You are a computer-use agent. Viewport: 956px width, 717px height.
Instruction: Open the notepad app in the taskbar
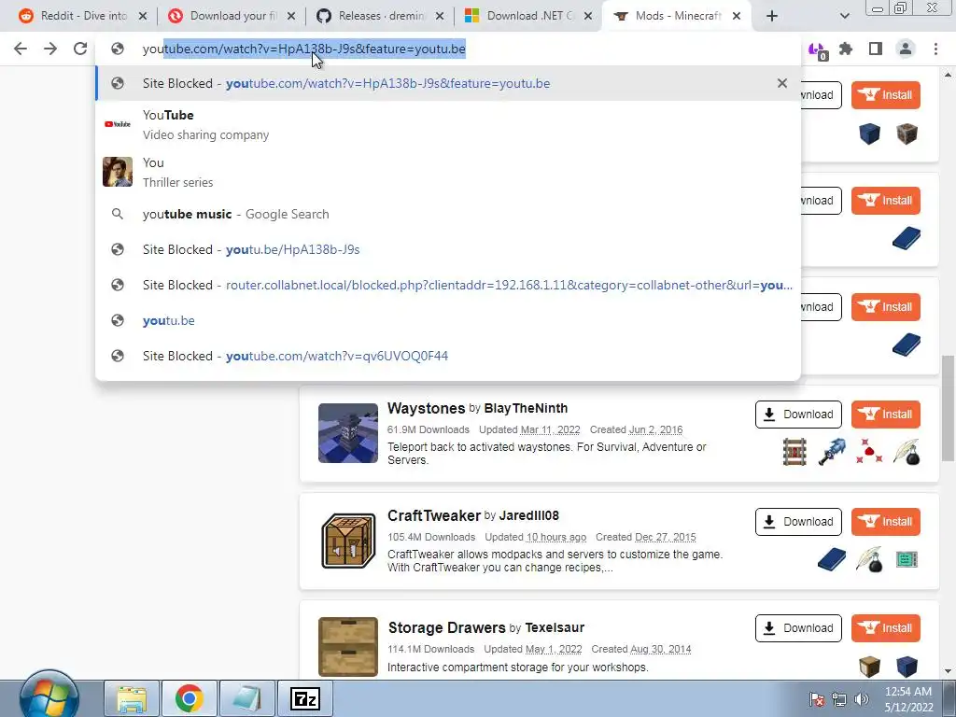246,698
